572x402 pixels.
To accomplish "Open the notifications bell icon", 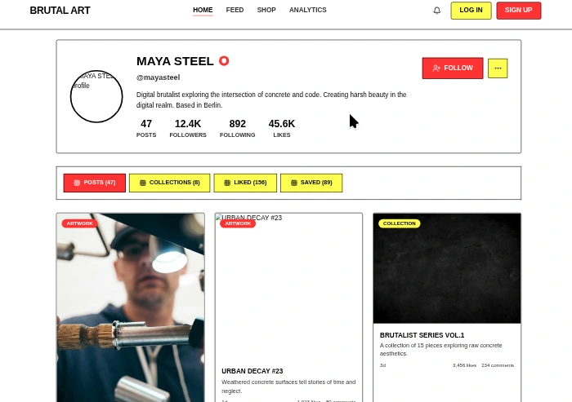I will tap(436, 11).
